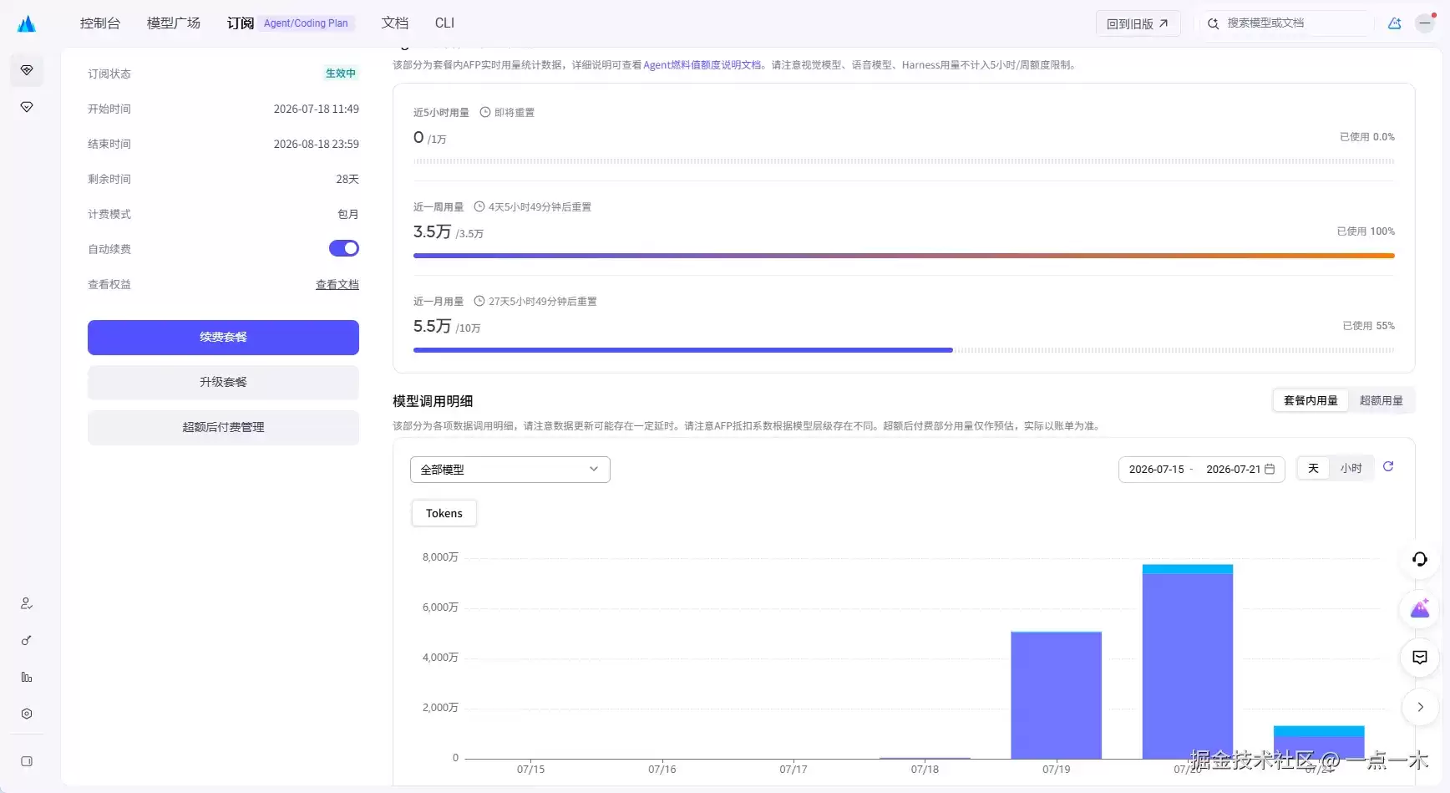Open the key icon in the left sidebar
This screenshot has width=1450, height=793.
[27, 640]
